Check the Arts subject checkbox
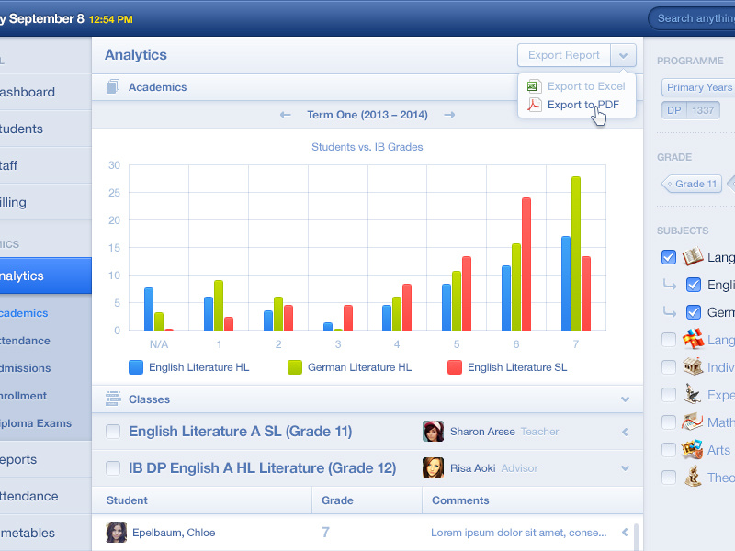The height and width of the screenshot is (551, 735). click(x=669, y=450)
